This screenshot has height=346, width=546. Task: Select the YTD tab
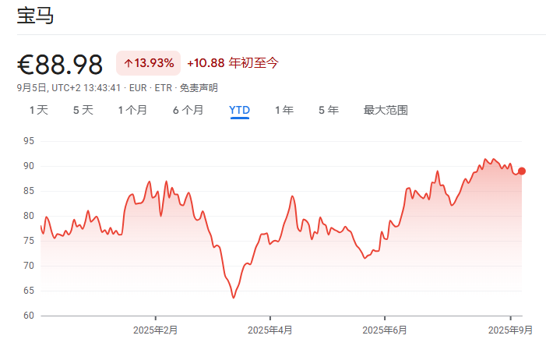[240, 110]
